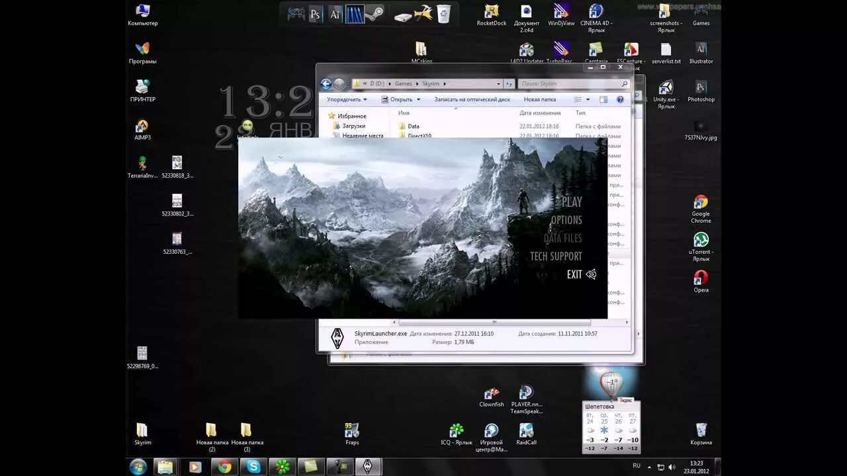The height and width of the screenshot is (476, 847).
Task: Open Корзина recycle bin icon
Action: coord(701,434)
